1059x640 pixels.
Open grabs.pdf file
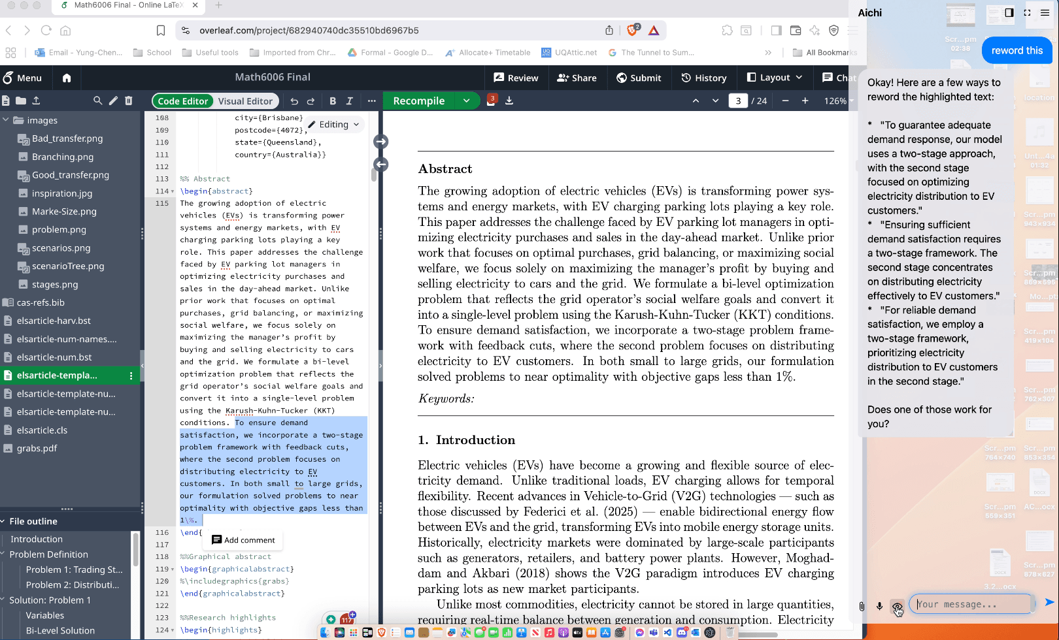click(x=37, y=448)
